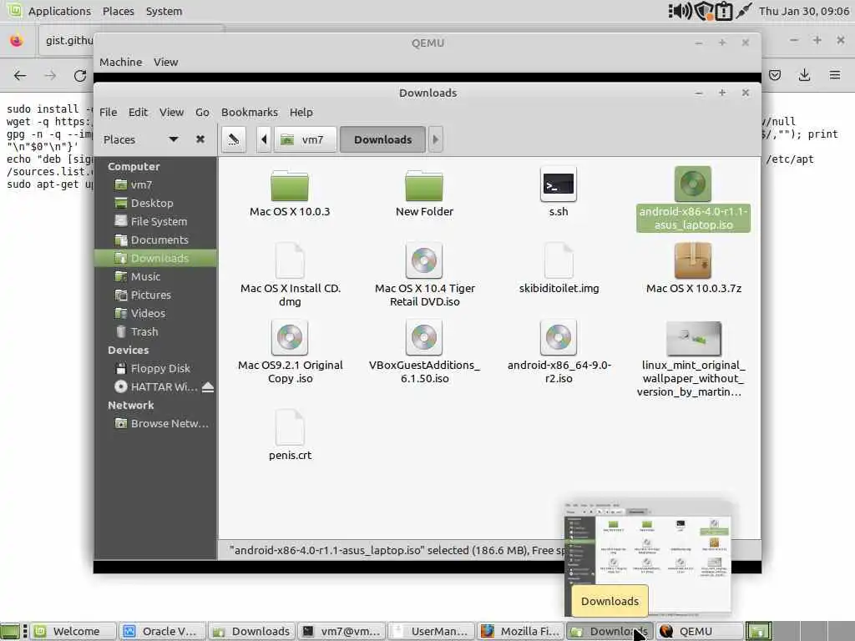Click the show desktop button in taskbar
This screenshot has height=641, width=855.
(x=10, y=631)
